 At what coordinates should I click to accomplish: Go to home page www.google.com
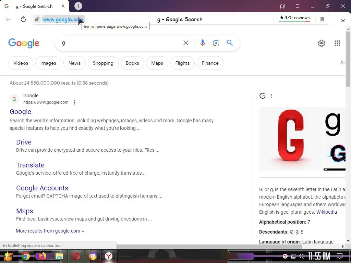63,20
